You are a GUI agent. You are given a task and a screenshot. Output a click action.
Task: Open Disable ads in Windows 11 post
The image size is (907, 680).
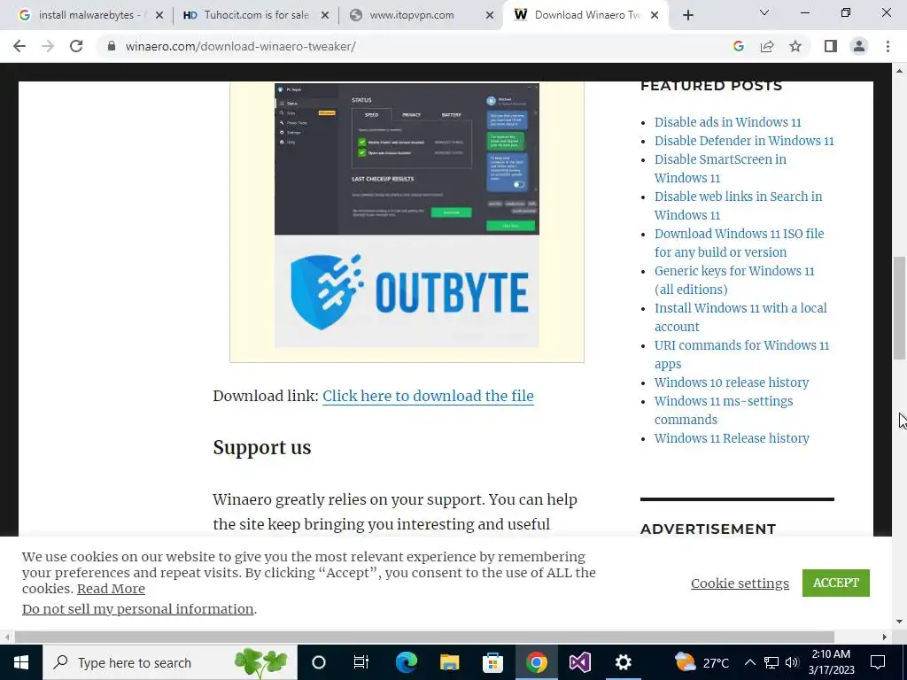728,122
